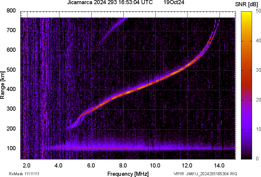Click the frequency tick label '4.0'
261x177 pixels.
[x=59, y=166]
